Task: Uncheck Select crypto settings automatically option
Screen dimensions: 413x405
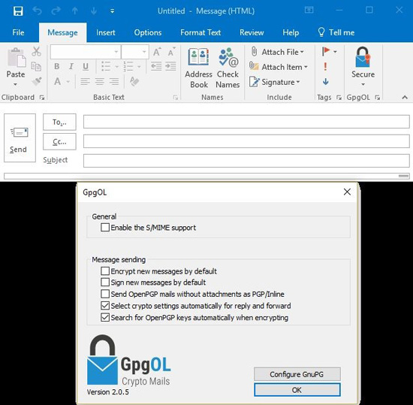Action: click(105, 306)
